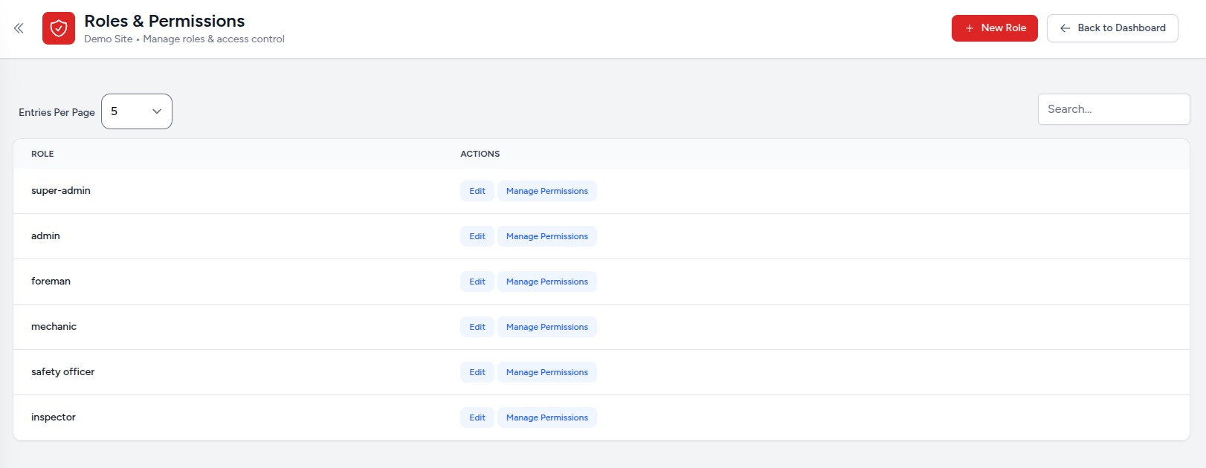Focus the Search input field
Image resolution: width=1206 pixels, height=468 pixels.
click(x=1113, y=109)
